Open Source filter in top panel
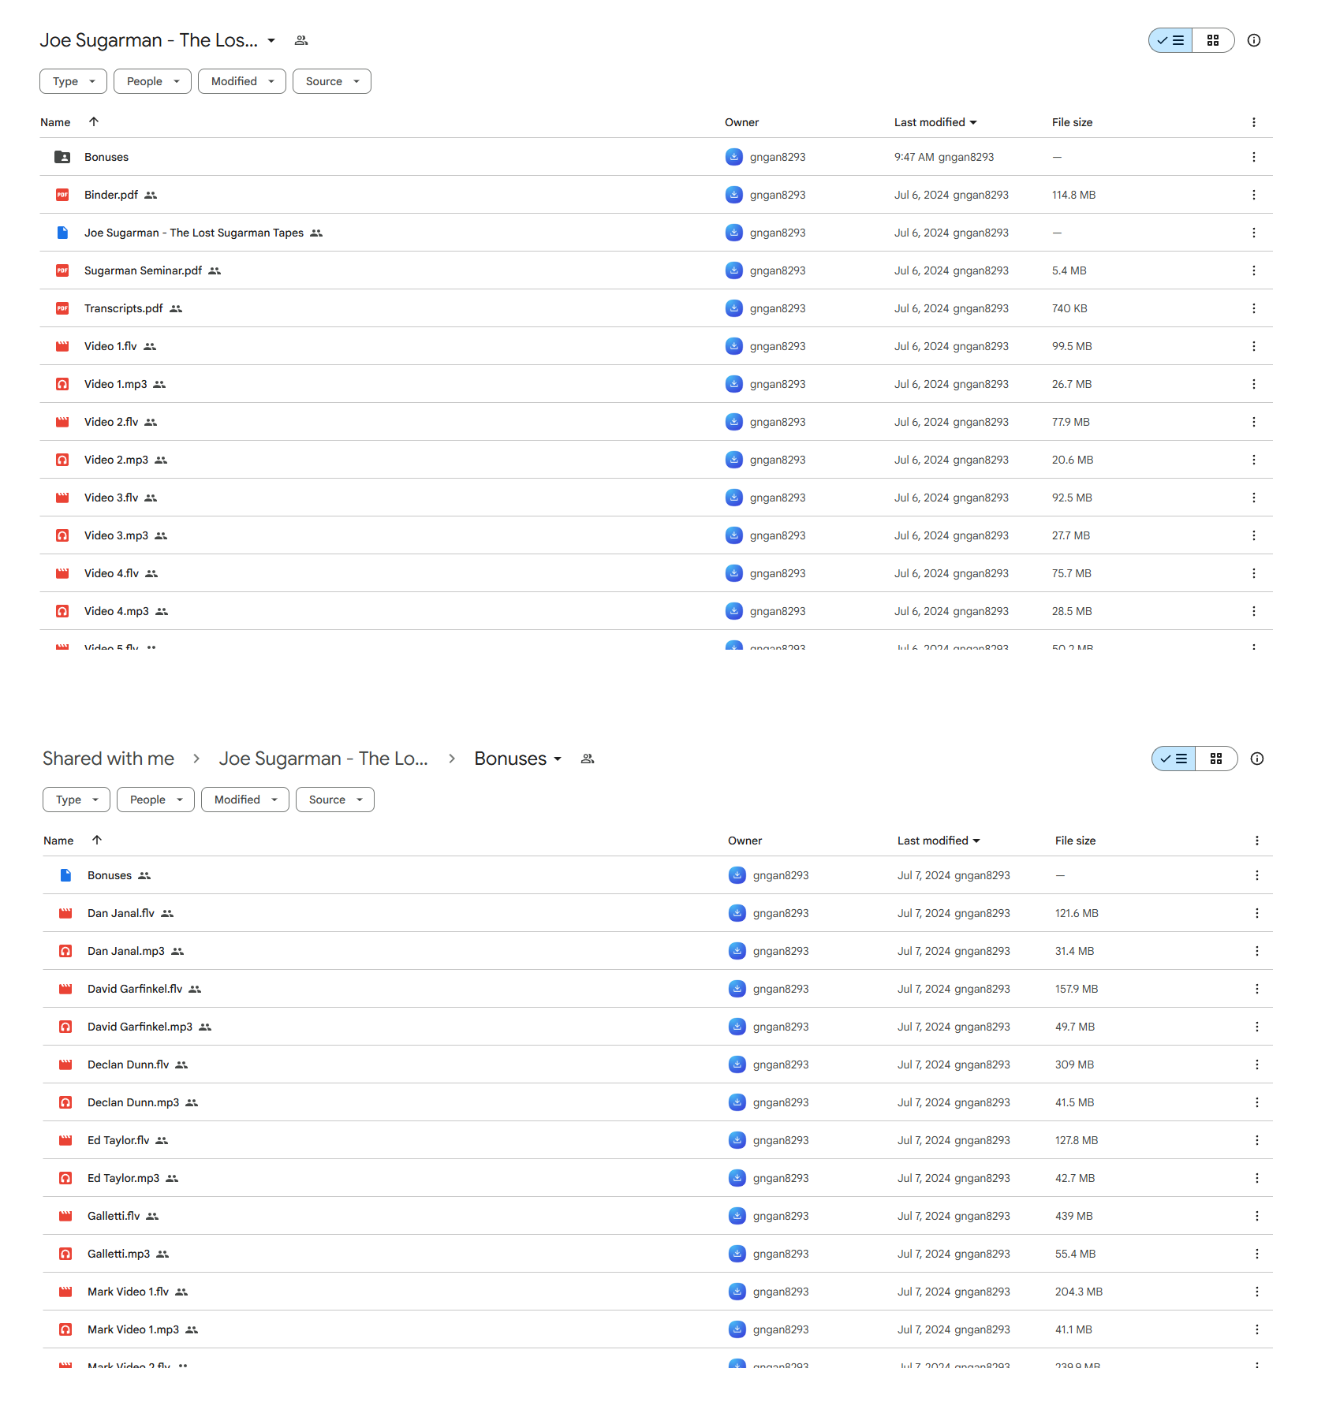 (x=331, y=81)
